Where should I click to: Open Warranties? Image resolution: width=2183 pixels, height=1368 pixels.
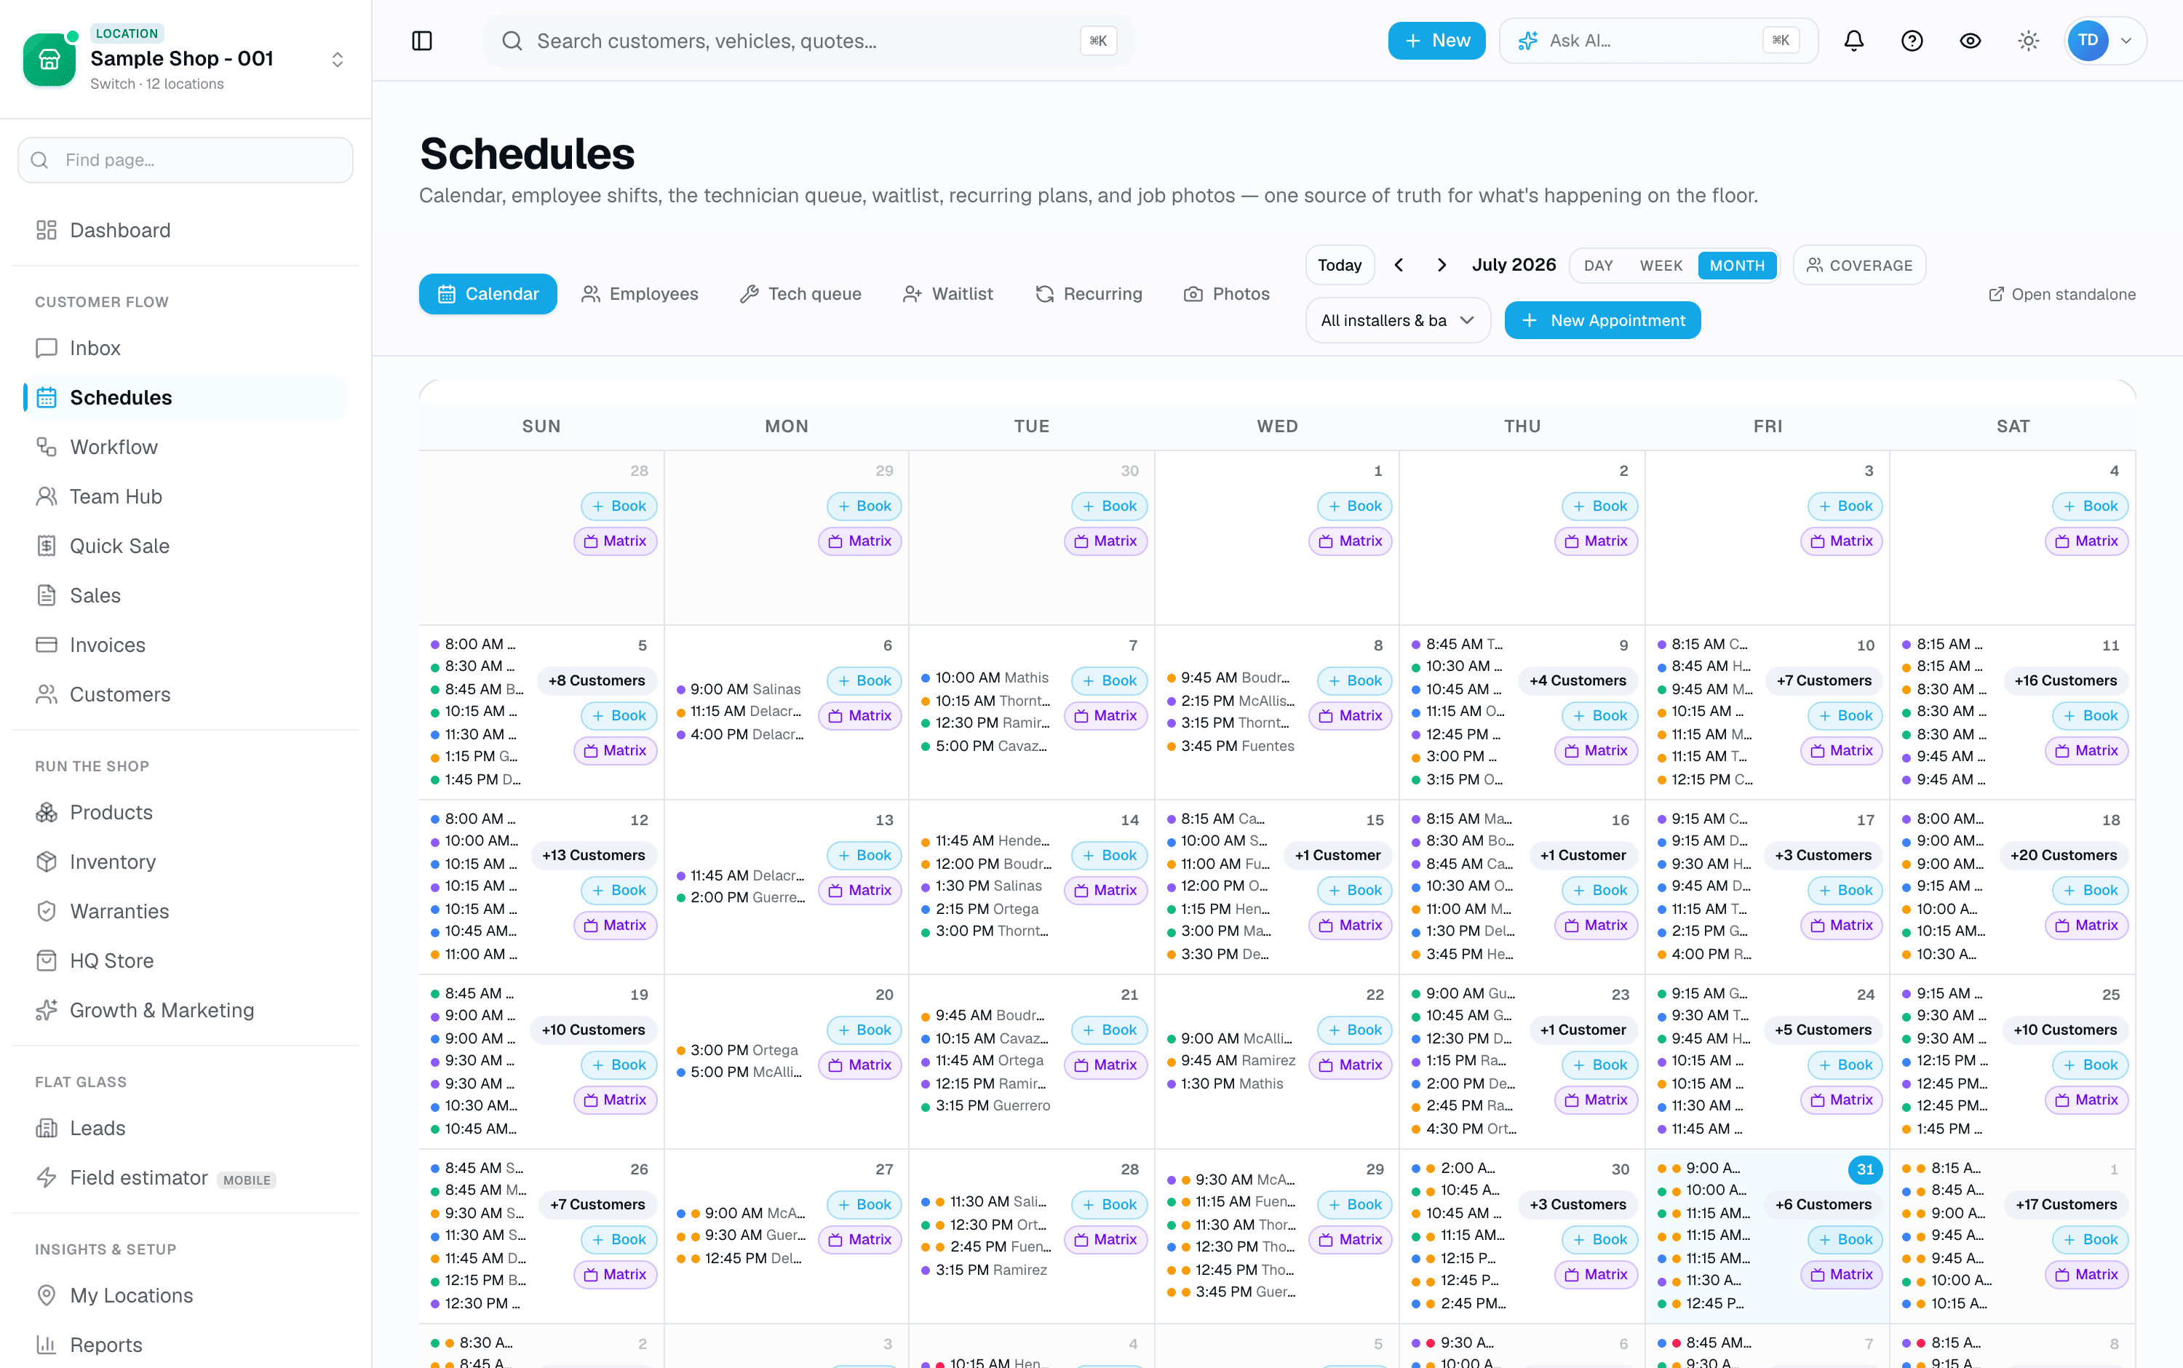[186, 911]
